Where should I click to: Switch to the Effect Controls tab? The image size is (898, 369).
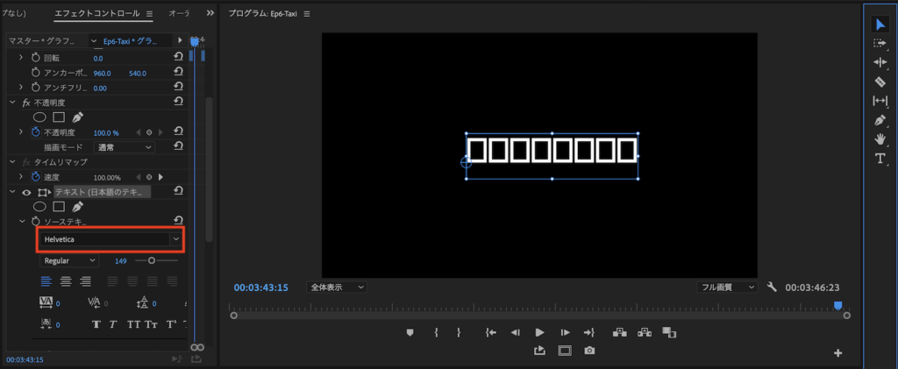point(96,14)
